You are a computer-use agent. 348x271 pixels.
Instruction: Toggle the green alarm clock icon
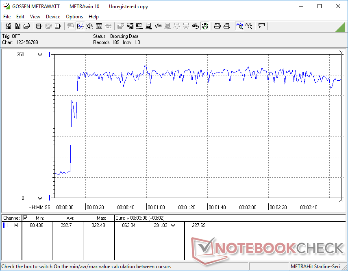pyautogui.click(x=205, y=26)
